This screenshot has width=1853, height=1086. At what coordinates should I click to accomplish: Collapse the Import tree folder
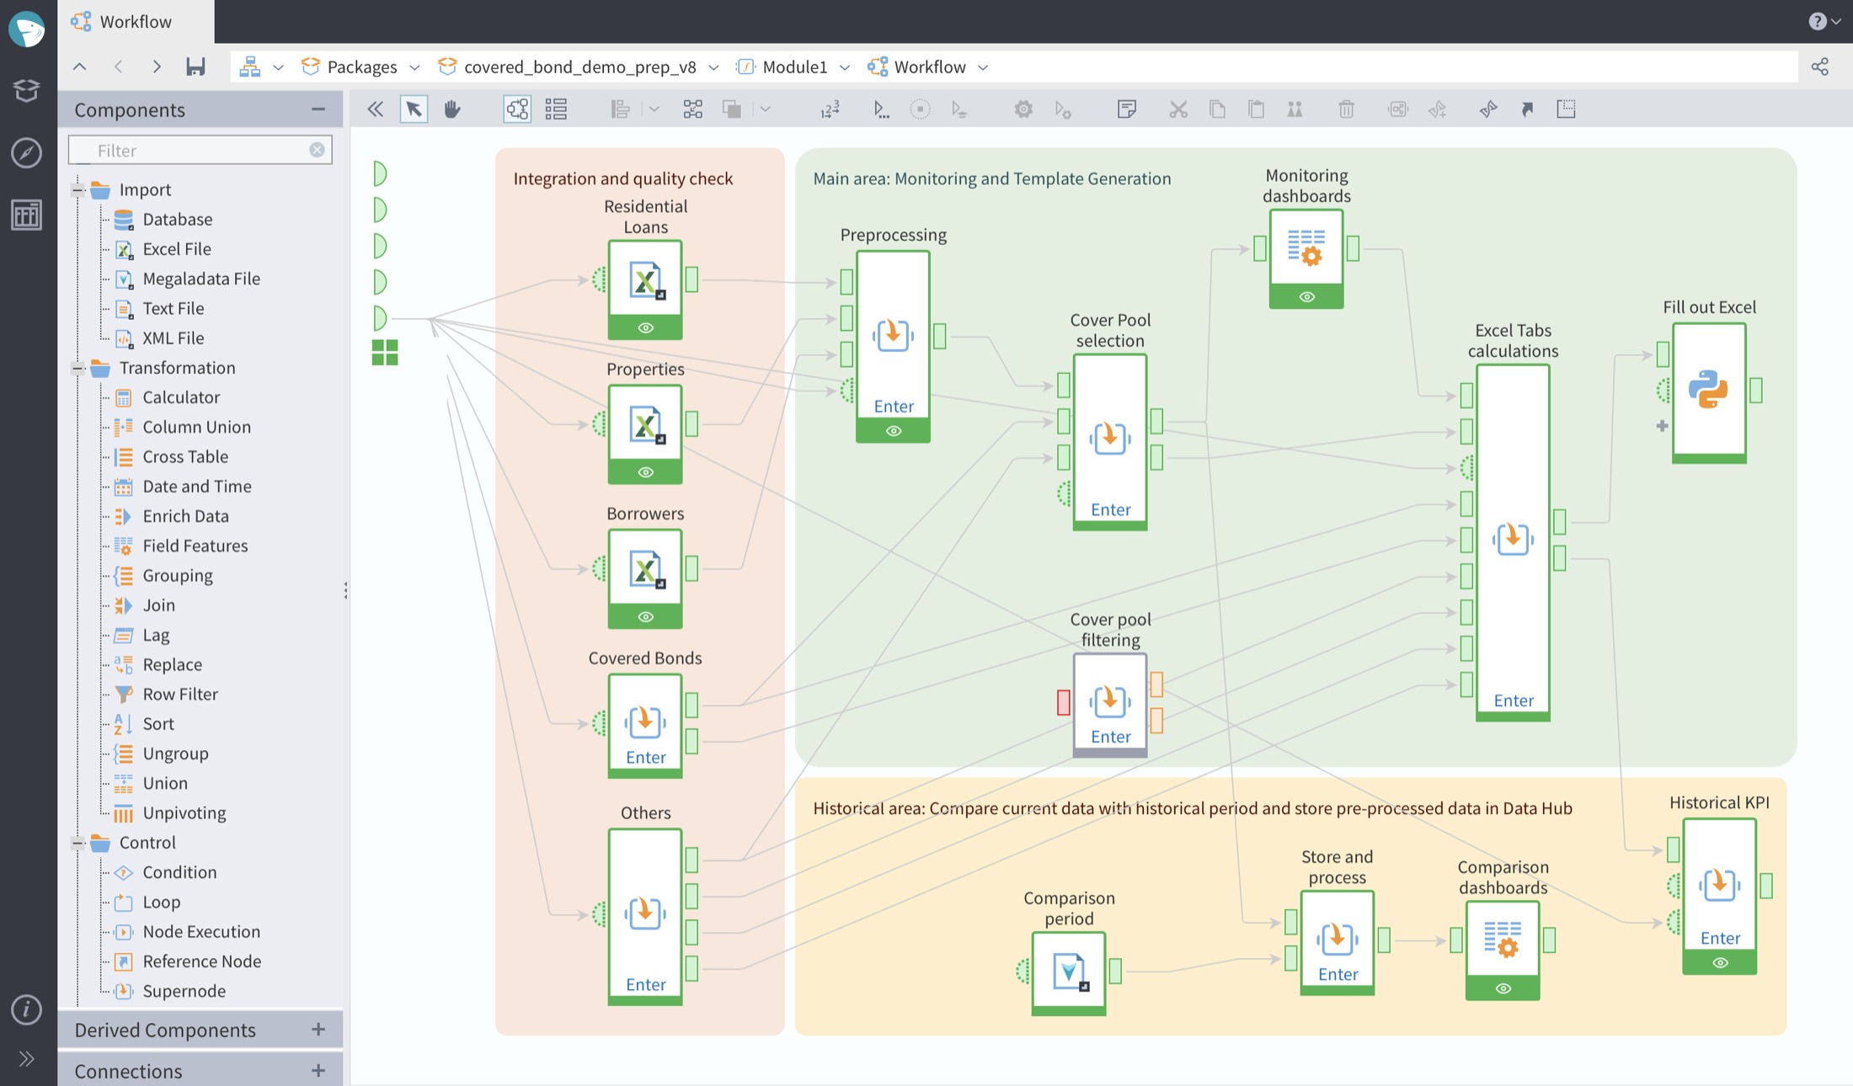pyautogui.click(x=78, y=190)
